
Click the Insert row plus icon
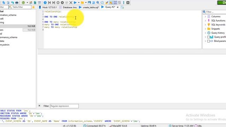tap(58, 2)
